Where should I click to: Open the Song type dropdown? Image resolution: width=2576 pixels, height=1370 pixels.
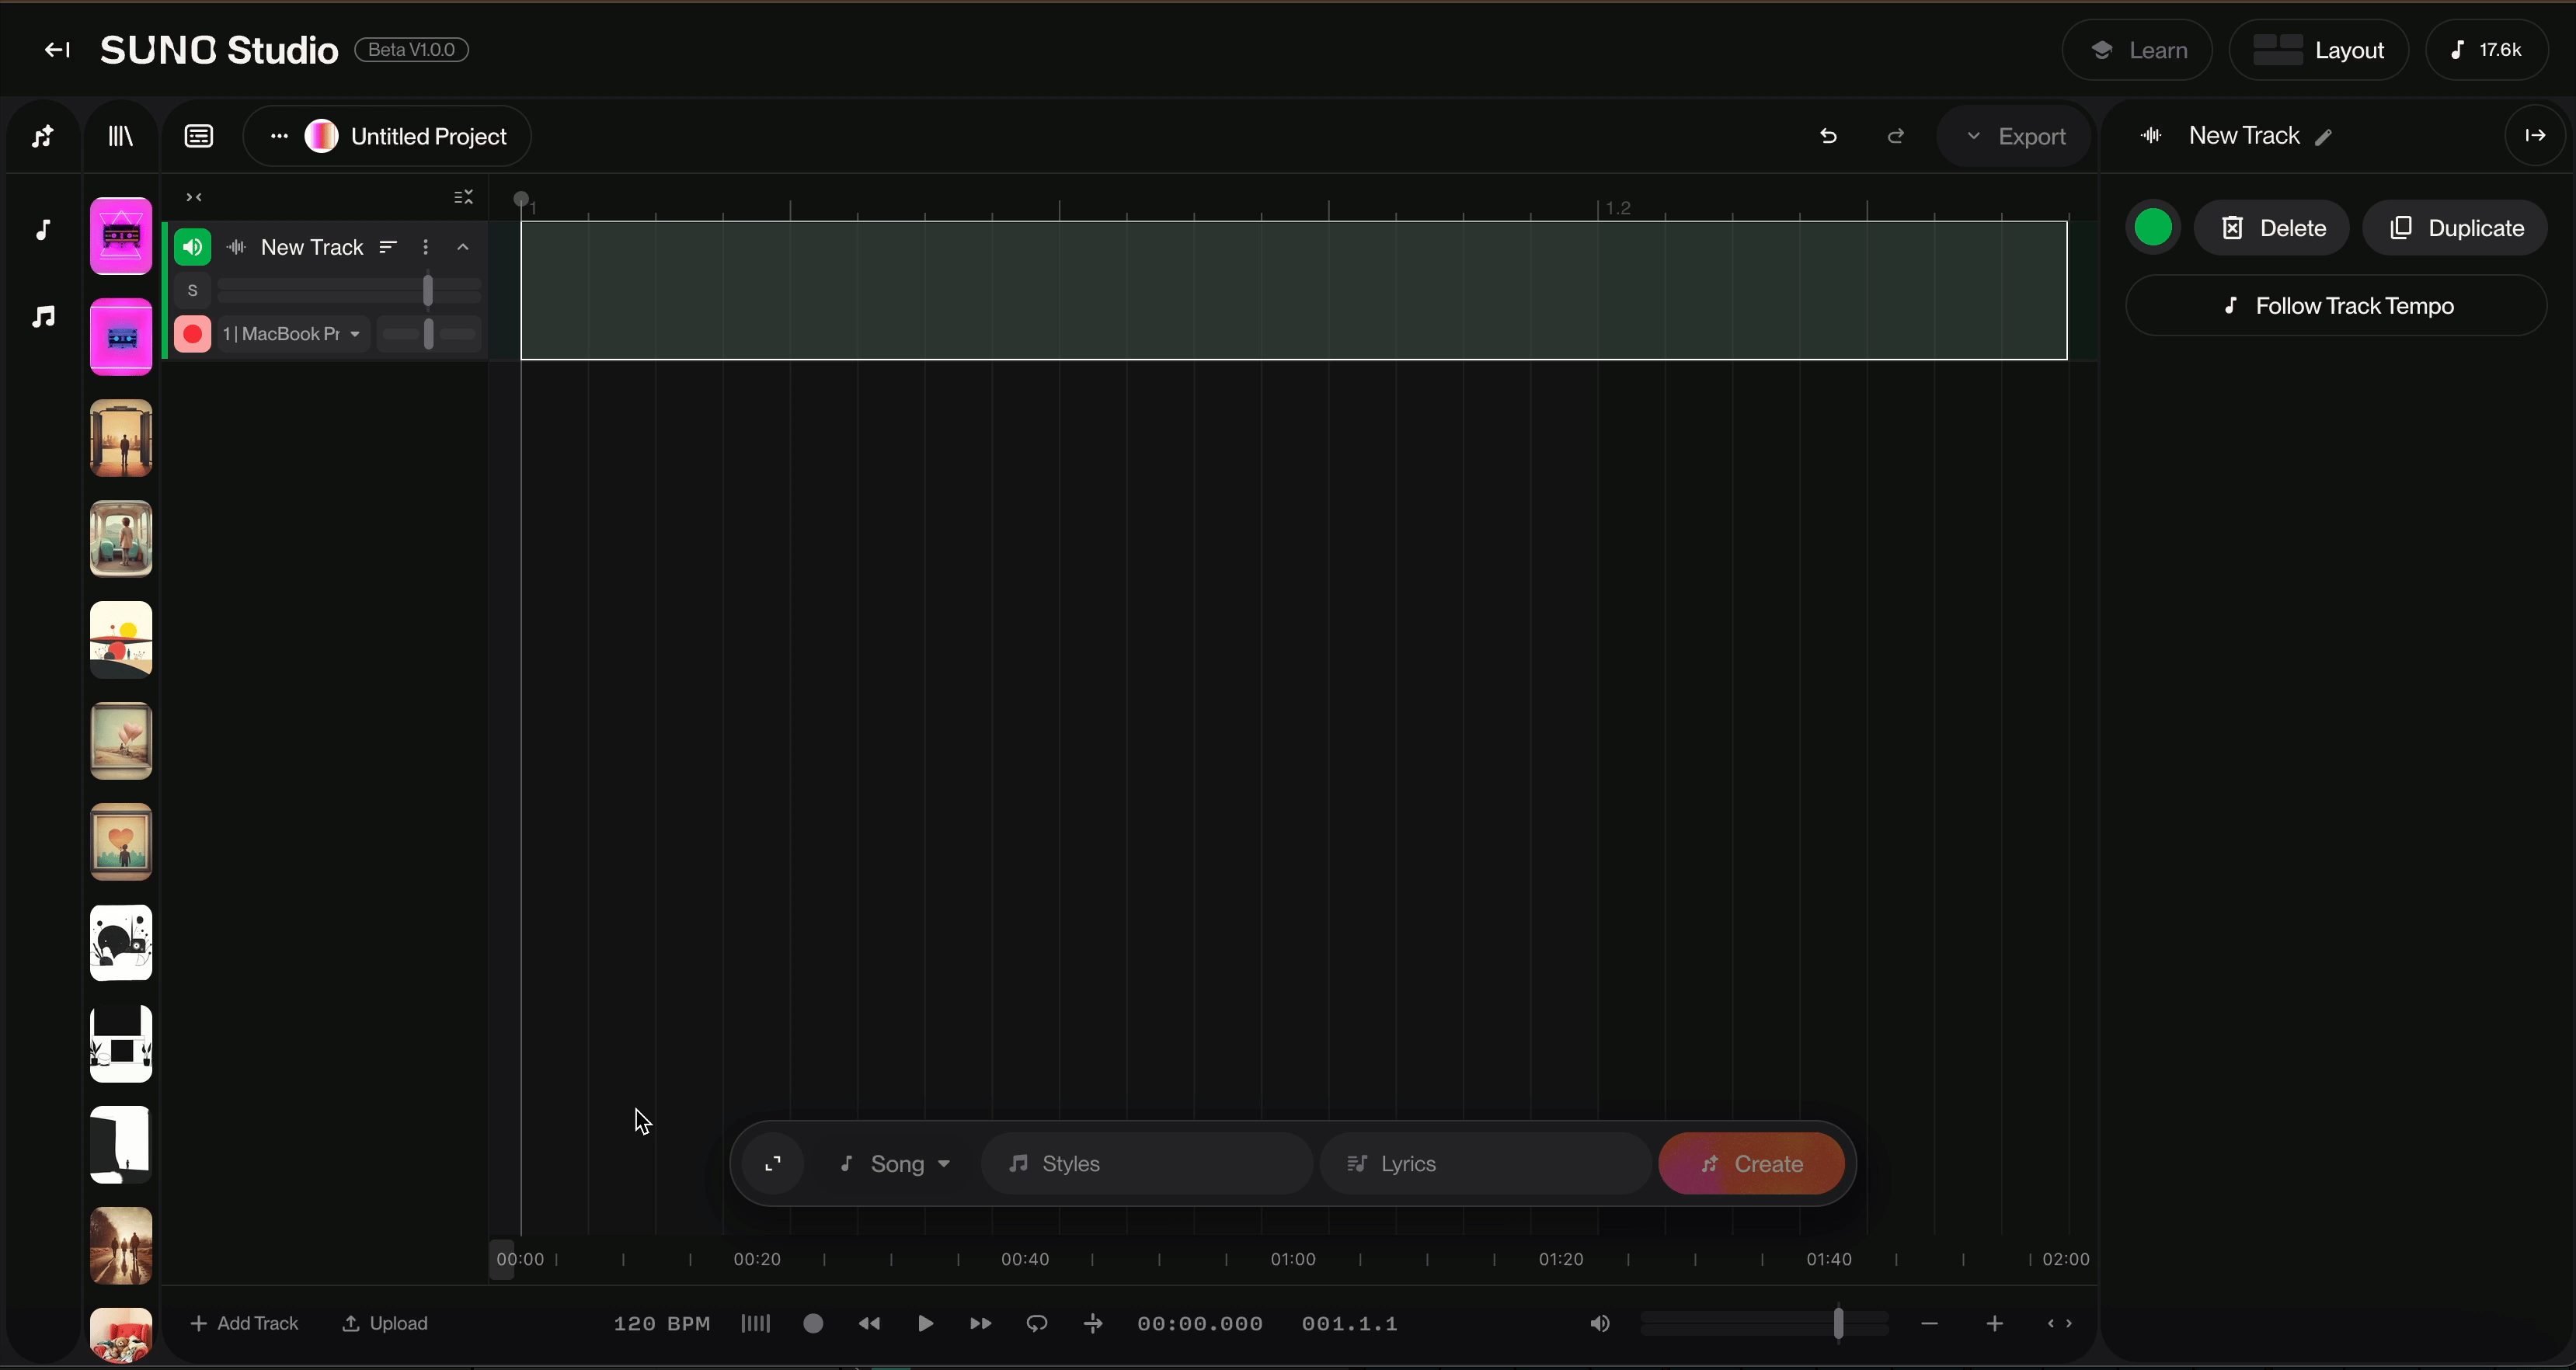tap(896, 1163)
